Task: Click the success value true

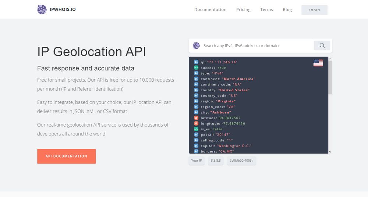Action: click(x=222, y=68)
